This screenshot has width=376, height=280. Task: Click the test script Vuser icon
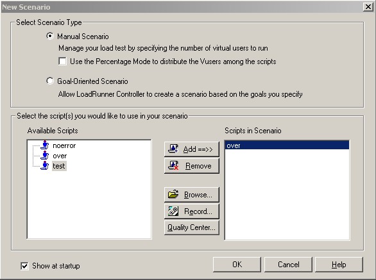click(45, 165)
